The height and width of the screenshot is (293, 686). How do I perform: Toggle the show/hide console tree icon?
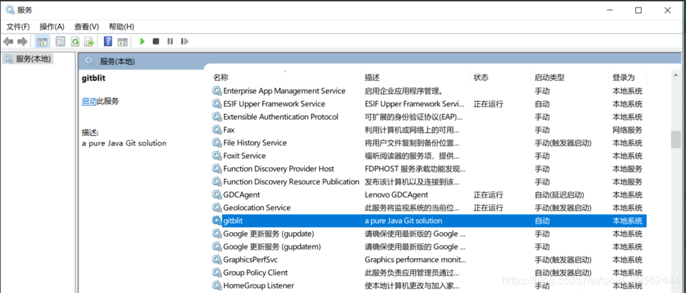(42, 42)
